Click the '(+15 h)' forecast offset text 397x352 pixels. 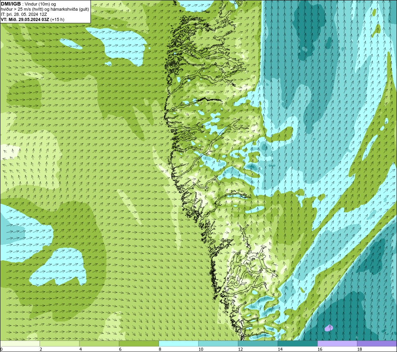(58, 19)
